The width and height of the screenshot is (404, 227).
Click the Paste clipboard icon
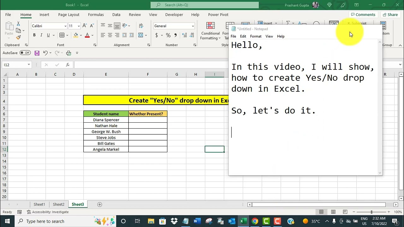[9, 26]
